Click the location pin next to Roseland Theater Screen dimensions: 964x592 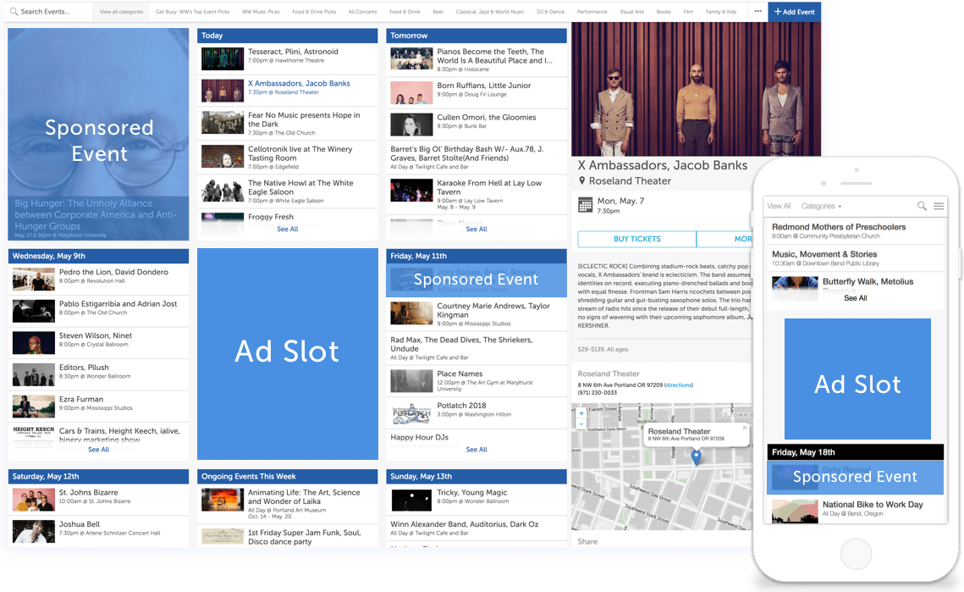[582, 181]
